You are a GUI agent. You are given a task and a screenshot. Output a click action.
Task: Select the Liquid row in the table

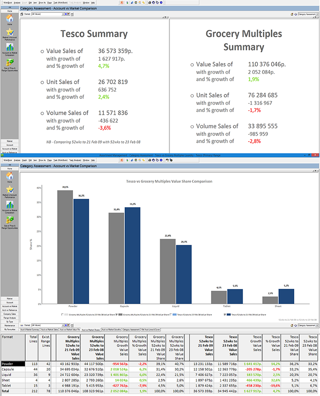click(x=159, y=375)
